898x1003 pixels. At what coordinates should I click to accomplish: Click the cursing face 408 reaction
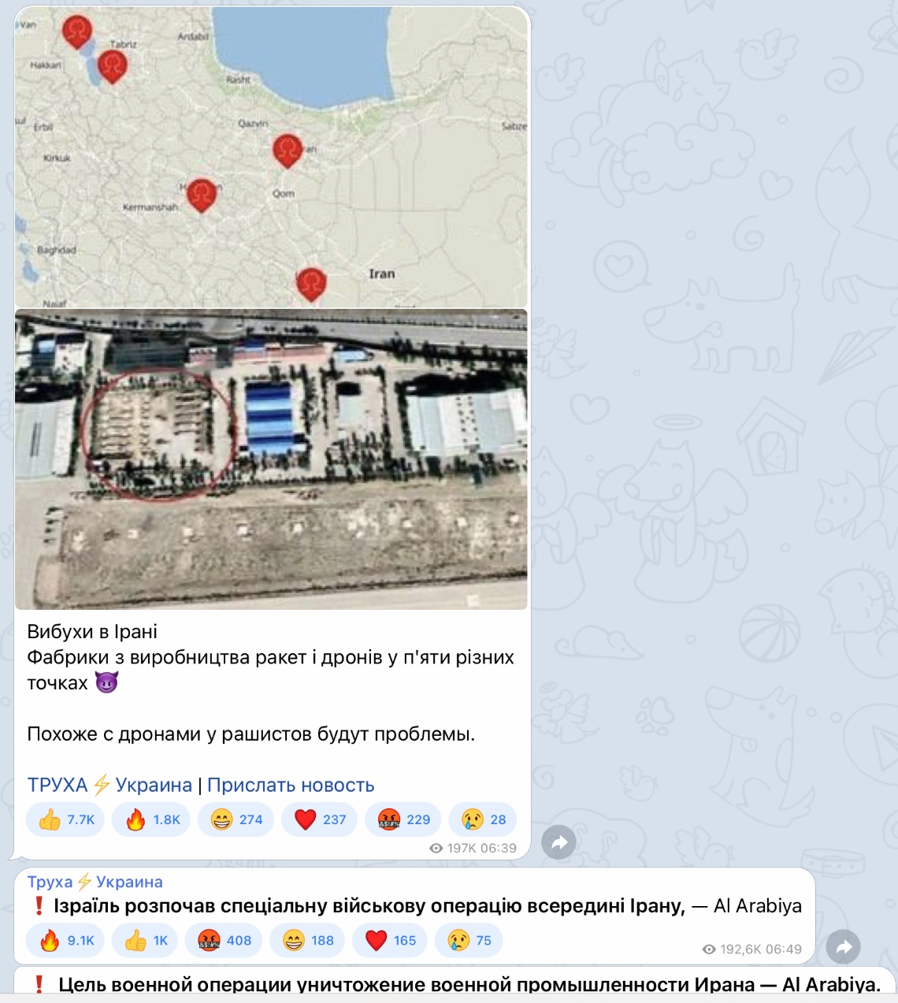coord(224,940)
